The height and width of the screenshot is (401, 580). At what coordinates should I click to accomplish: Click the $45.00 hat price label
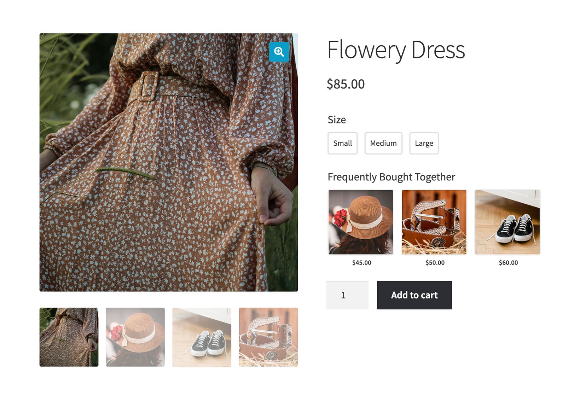pos(361,263)
